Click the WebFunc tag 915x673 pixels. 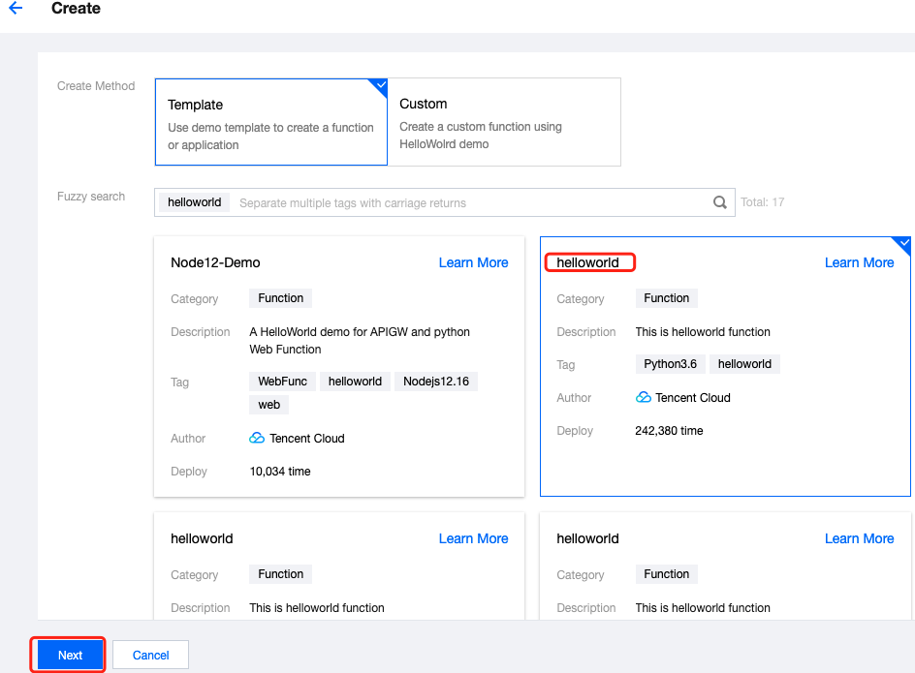[282, 382]
